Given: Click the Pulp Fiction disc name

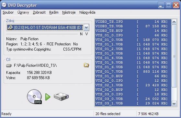Looking at the screenshot, I should point(29,39).
